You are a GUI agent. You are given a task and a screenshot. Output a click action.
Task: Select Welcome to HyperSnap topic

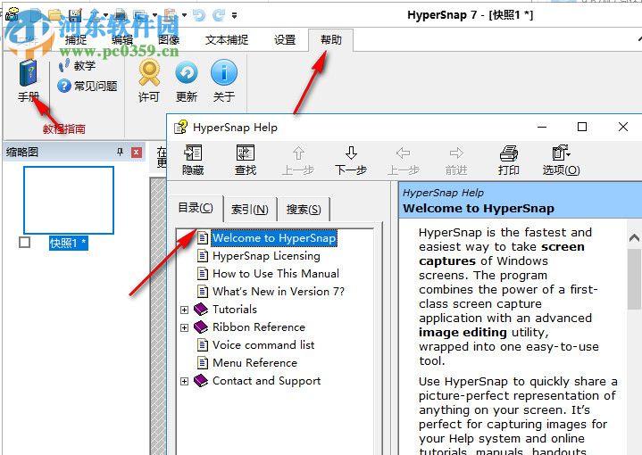coord(274,238)
